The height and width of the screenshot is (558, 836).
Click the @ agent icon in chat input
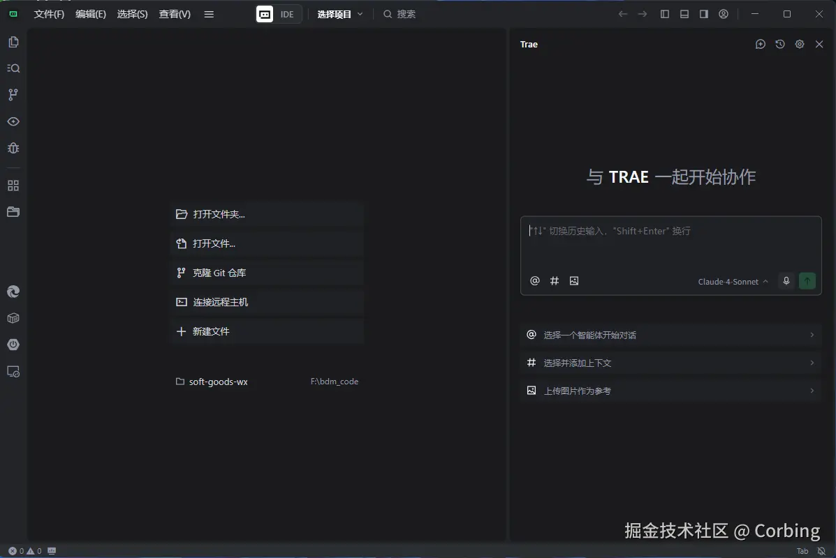tap(535, 280)
